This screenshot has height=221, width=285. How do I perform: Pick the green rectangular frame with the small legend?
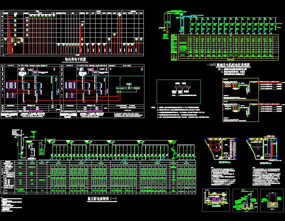click(179, 92)
